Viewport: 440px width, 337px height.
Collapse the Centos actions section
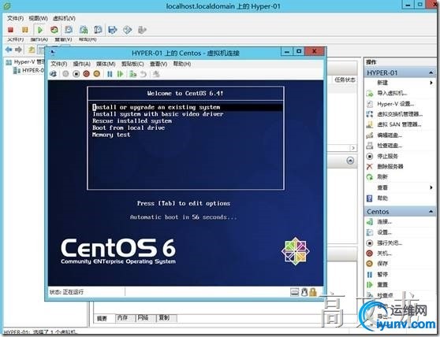coord(431,212)
